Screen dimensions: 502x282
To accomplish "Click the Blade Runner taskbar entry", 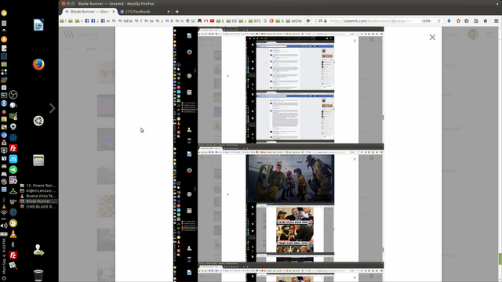I will (x=38, y=201).
